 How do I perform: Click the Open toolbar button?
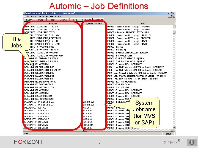pyautogui.click(x=41, y=20)
